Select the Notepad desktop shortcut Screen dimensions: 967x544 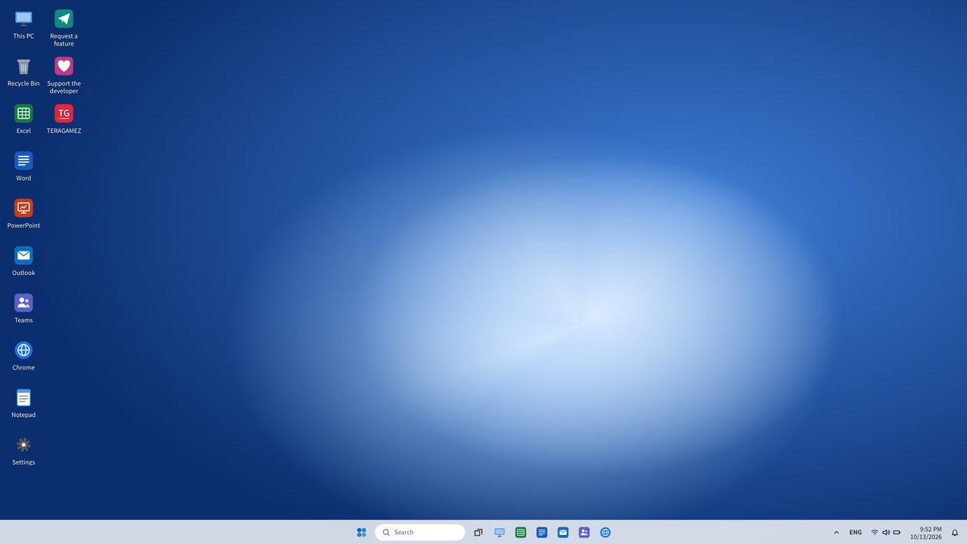click(x=23, y=403)
